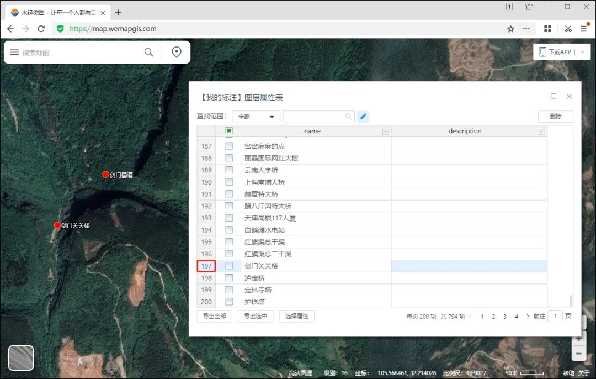Click the pencil edit icon in attribute table
The width and height of the screenshot is (596, 379).
point(363,117)
